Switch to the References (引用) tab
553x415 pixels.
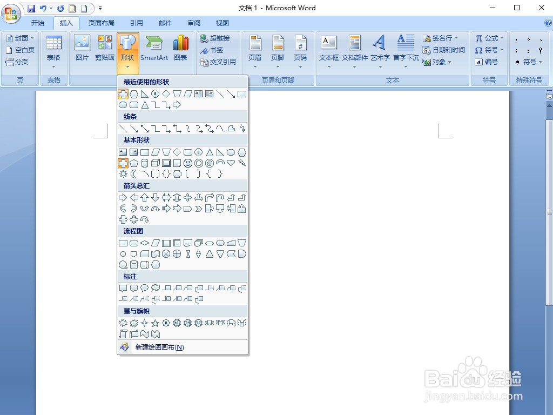point(137,23)
